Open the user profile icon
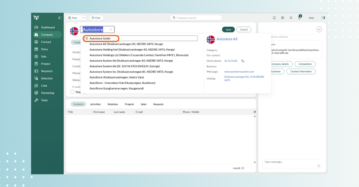Screen dimensions: 359x187 point(282,18)
